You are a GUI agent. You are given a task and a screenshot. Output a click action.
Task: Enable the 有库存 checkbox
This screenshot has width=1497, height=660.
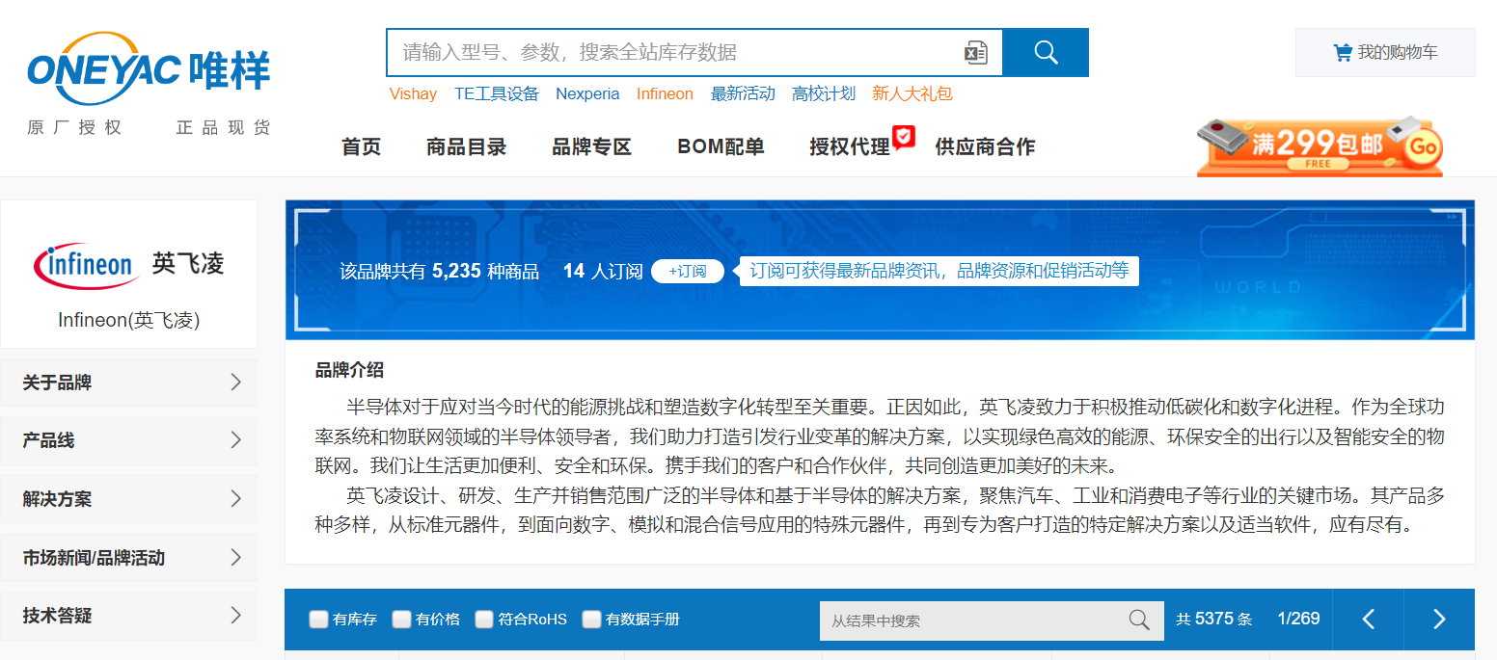pyautogui.click(x=318, y=620)
